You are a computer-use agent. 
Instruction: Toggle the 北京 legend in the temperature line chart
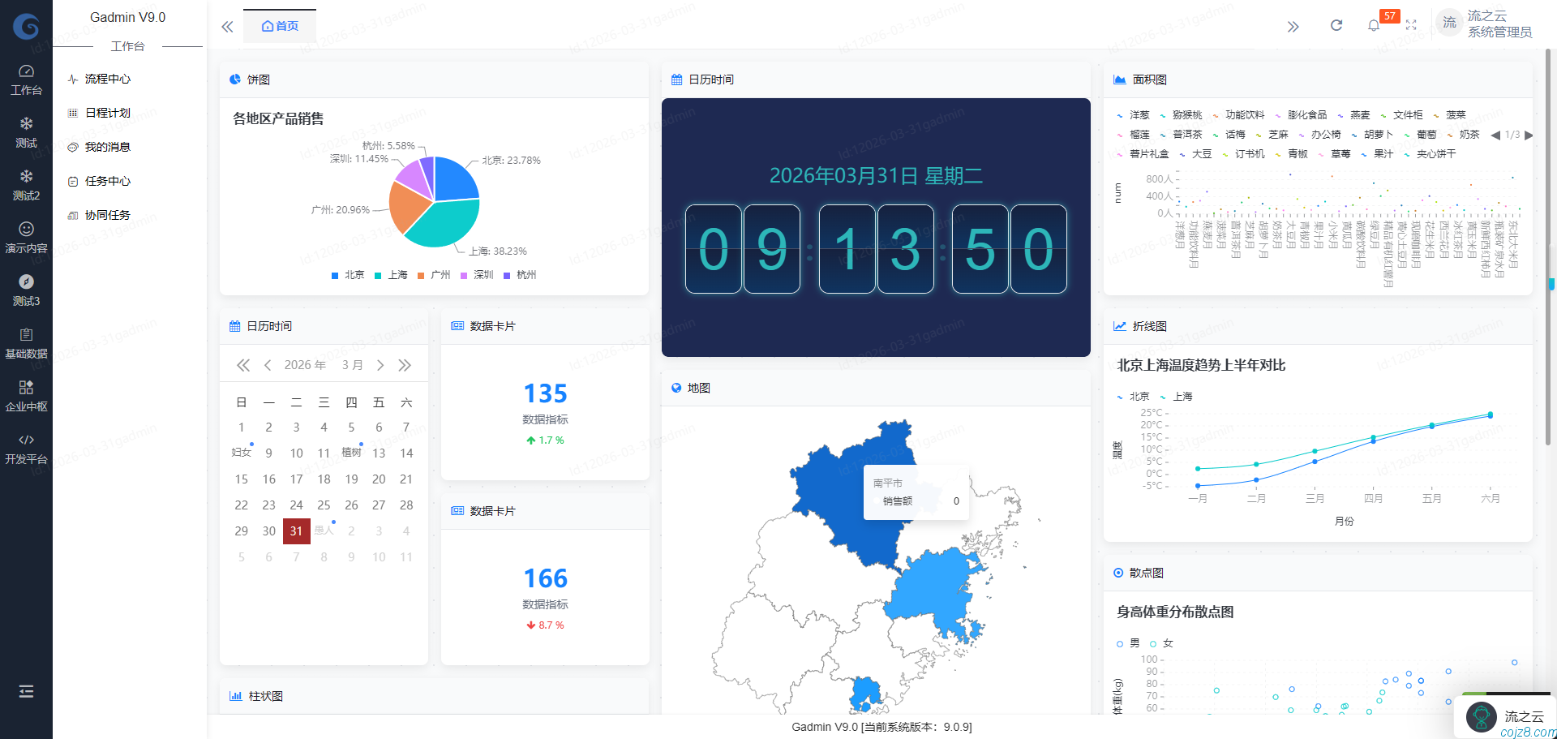click(x=1135, y=397)
